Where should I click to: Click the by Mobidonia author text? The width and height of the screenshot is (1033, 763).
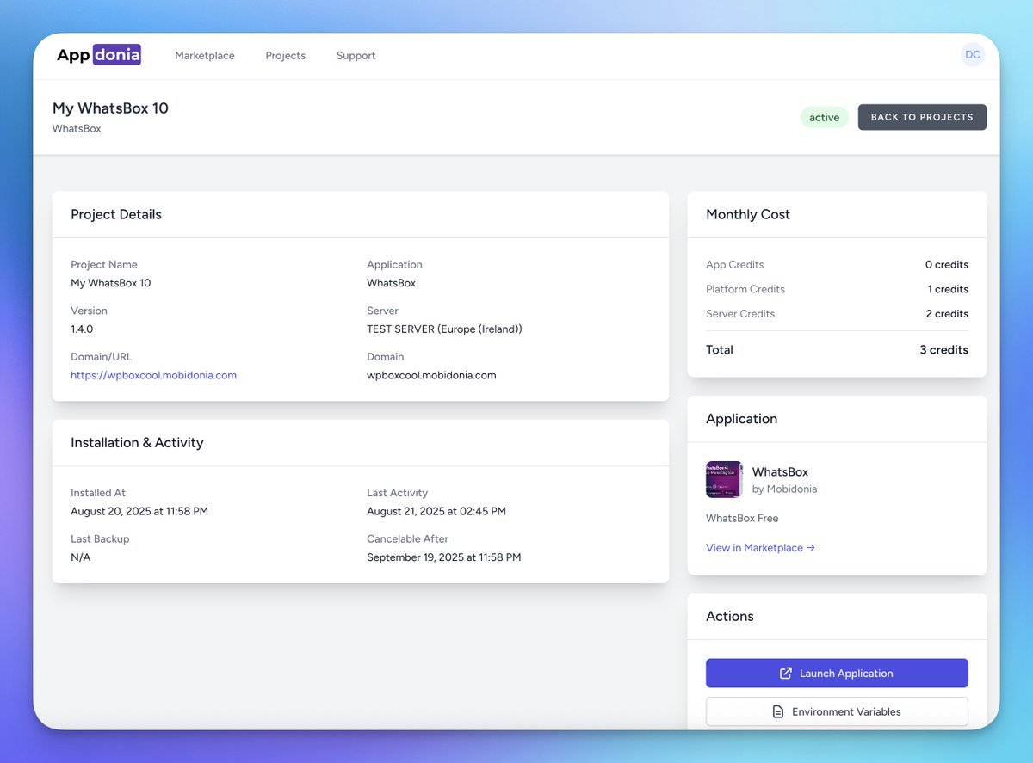click(784, 489)
